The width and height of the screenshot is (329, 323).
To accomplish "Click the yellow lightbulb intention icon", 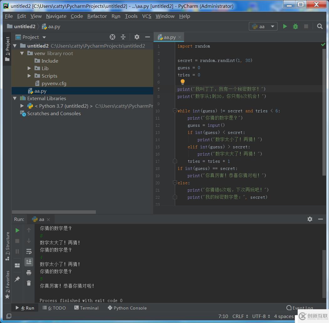I will [183, 82].
